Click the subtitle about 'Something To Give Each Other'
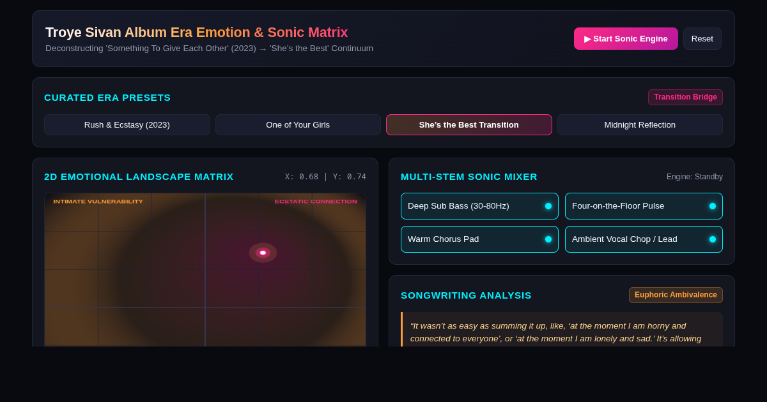 (x=209, y=48)
